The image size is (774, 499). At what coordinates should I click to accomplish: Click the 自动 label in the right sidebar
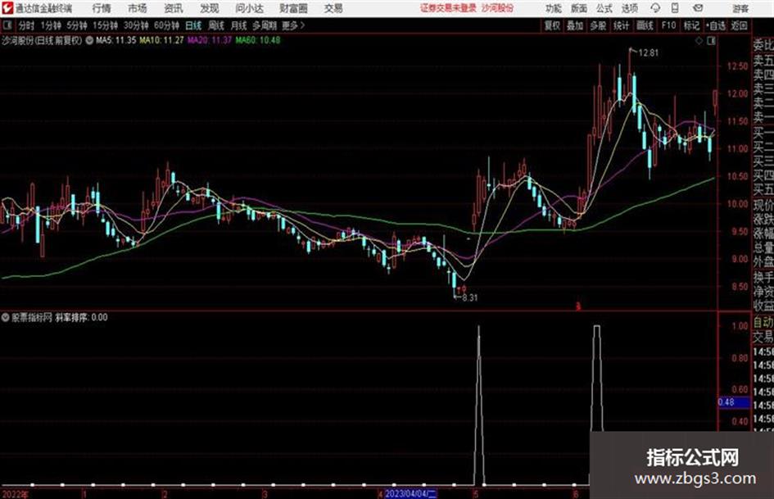tap(763, 322)
